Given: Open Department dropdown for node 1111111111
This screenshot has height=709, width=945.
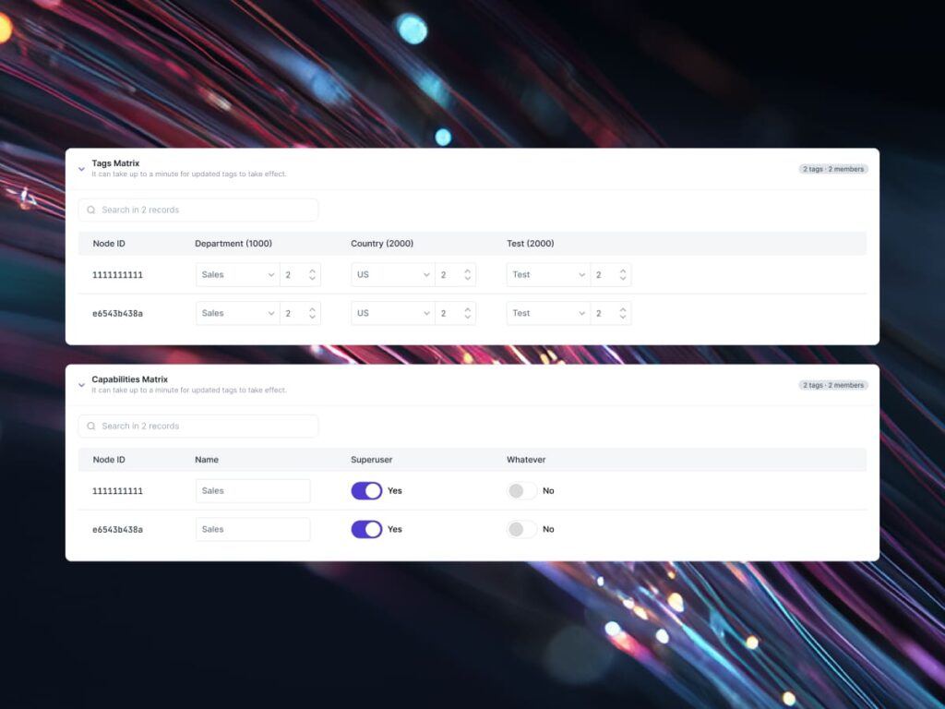Looking at the screenshot, I should tap(238, 275).
